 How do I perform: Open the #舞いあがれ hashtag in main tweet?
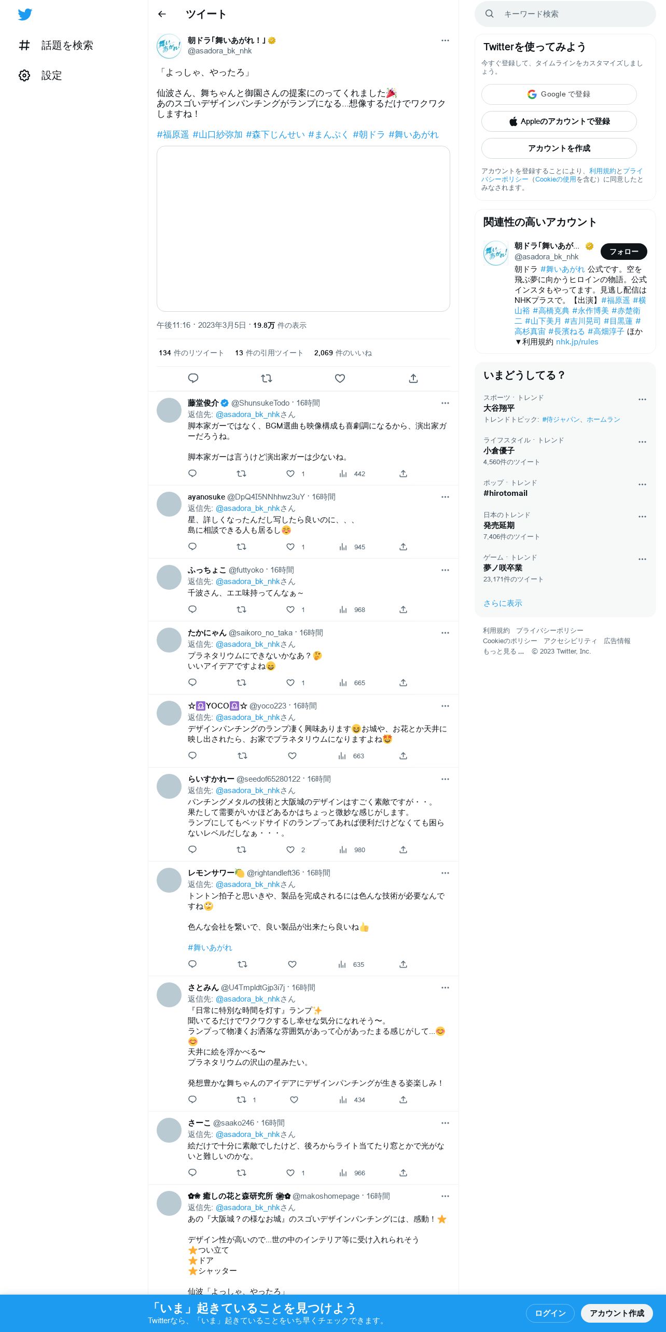(x=413, y=135)
